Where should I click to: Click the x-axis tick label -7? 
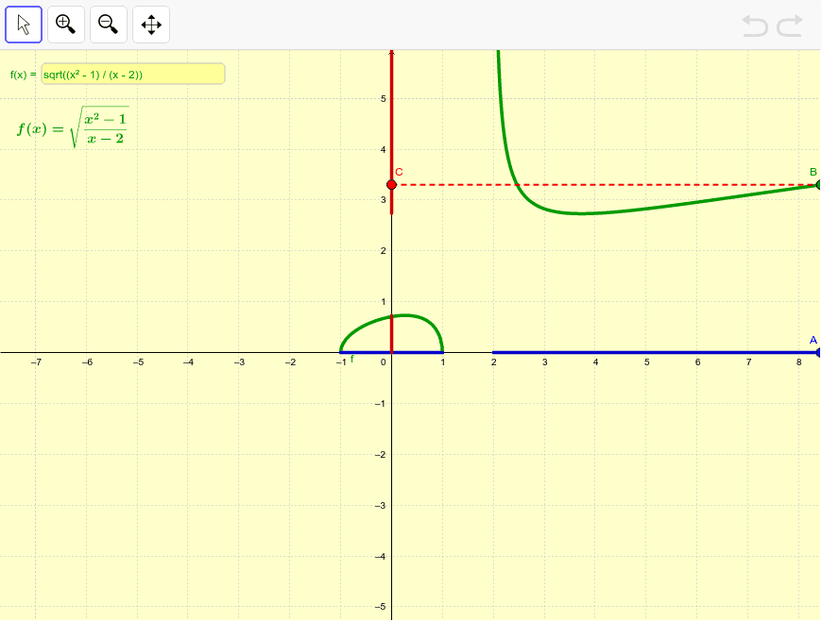click(36, 361)
